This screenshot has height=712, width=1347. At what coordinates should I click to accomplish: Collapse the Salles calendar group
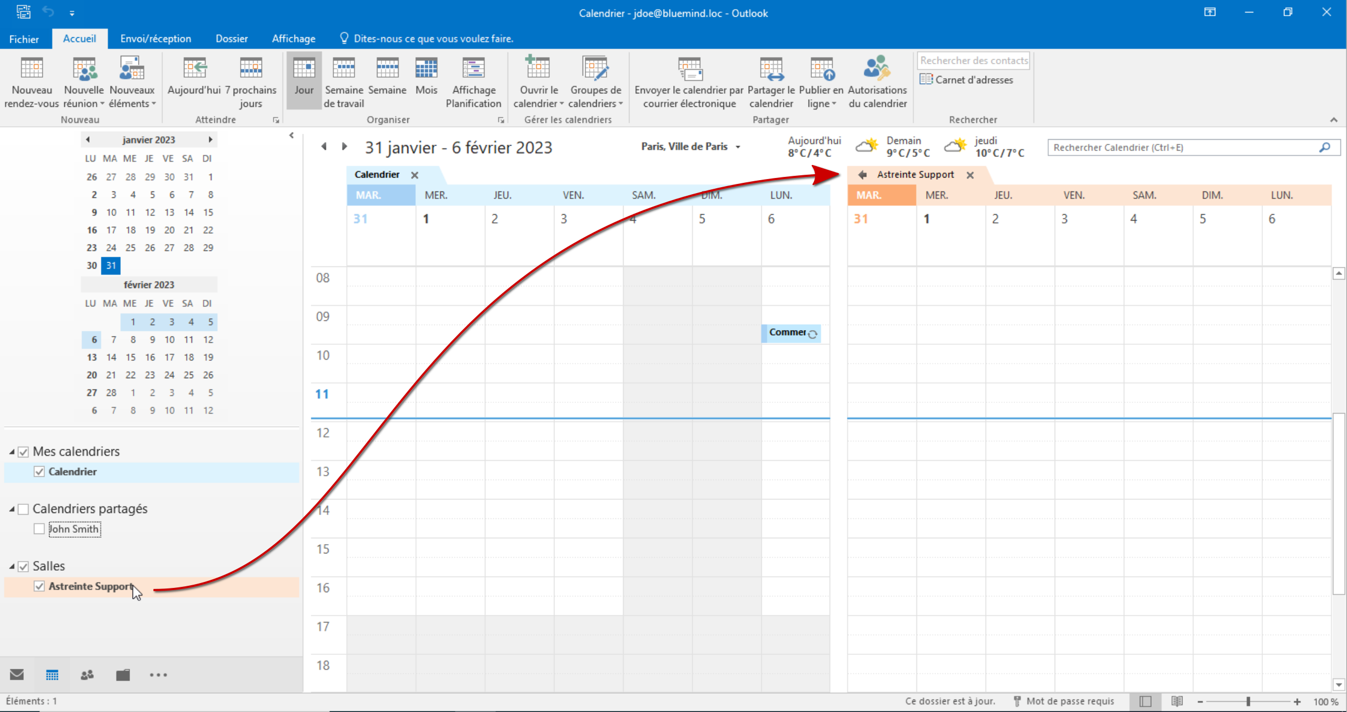click(11, 566)
